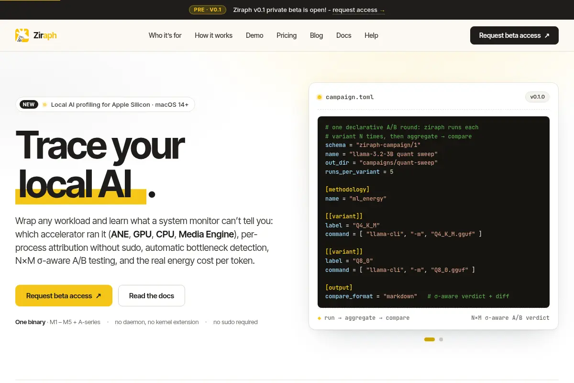Click the v0.1.0 version badge
This screenshot has height=383, width=574.
coord(537,97)
